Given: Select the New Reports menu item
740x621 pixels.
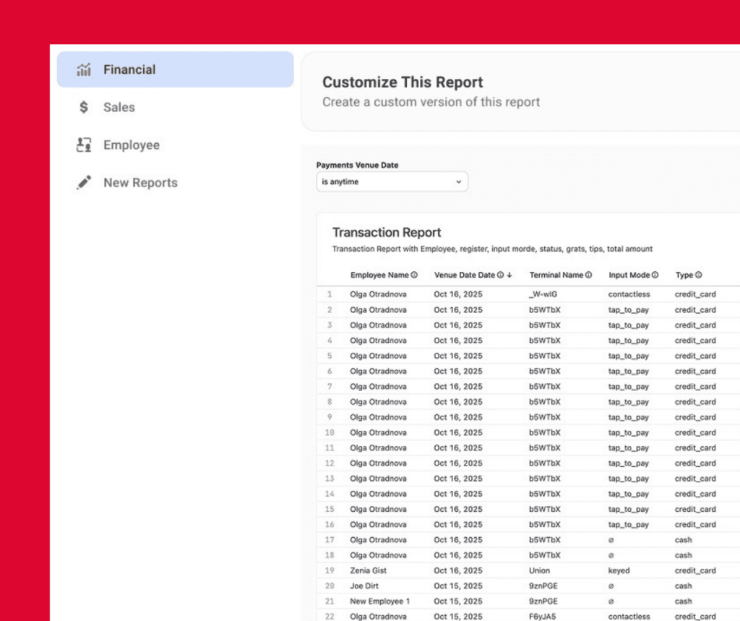Looking at the screenshot, I should (140, 183).
